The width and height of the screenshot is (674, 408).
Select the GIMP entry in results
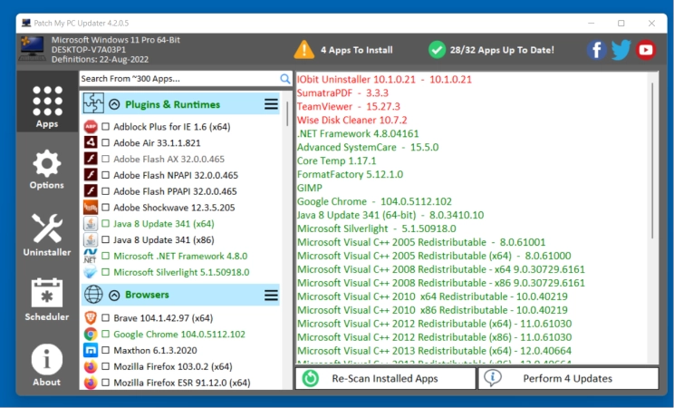[x=309, y=188]
